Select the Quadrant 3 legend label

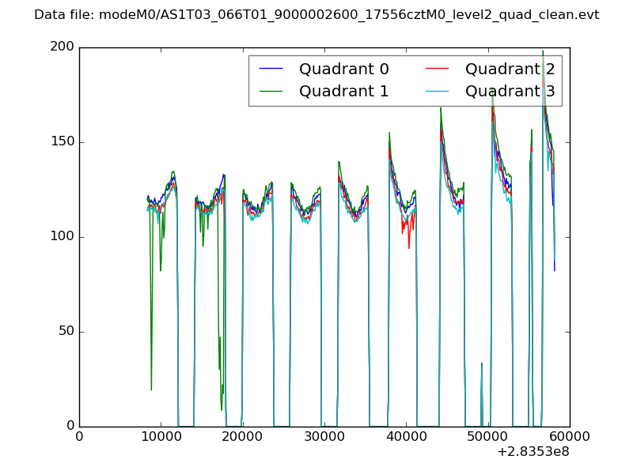510,92
